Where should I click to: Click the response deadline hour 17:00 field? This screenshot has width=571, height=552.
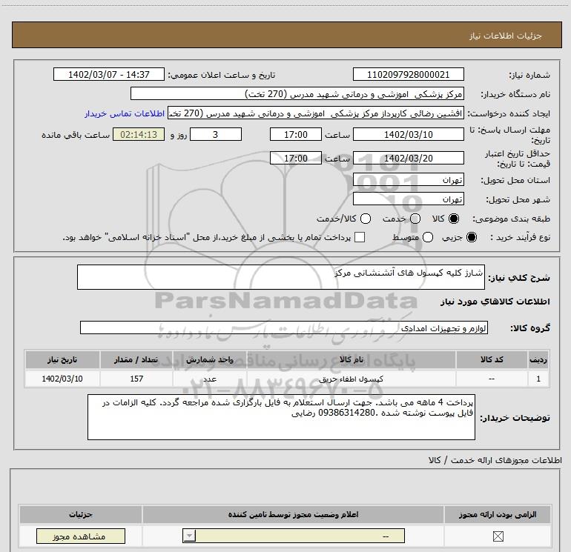(296, 134)
